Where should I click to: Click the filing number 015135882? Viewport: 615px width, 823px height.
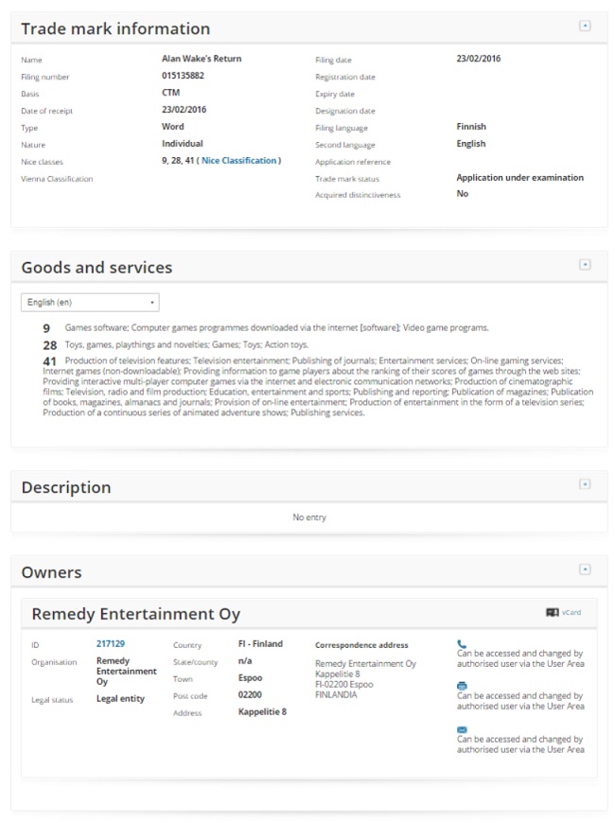[184, 76]
